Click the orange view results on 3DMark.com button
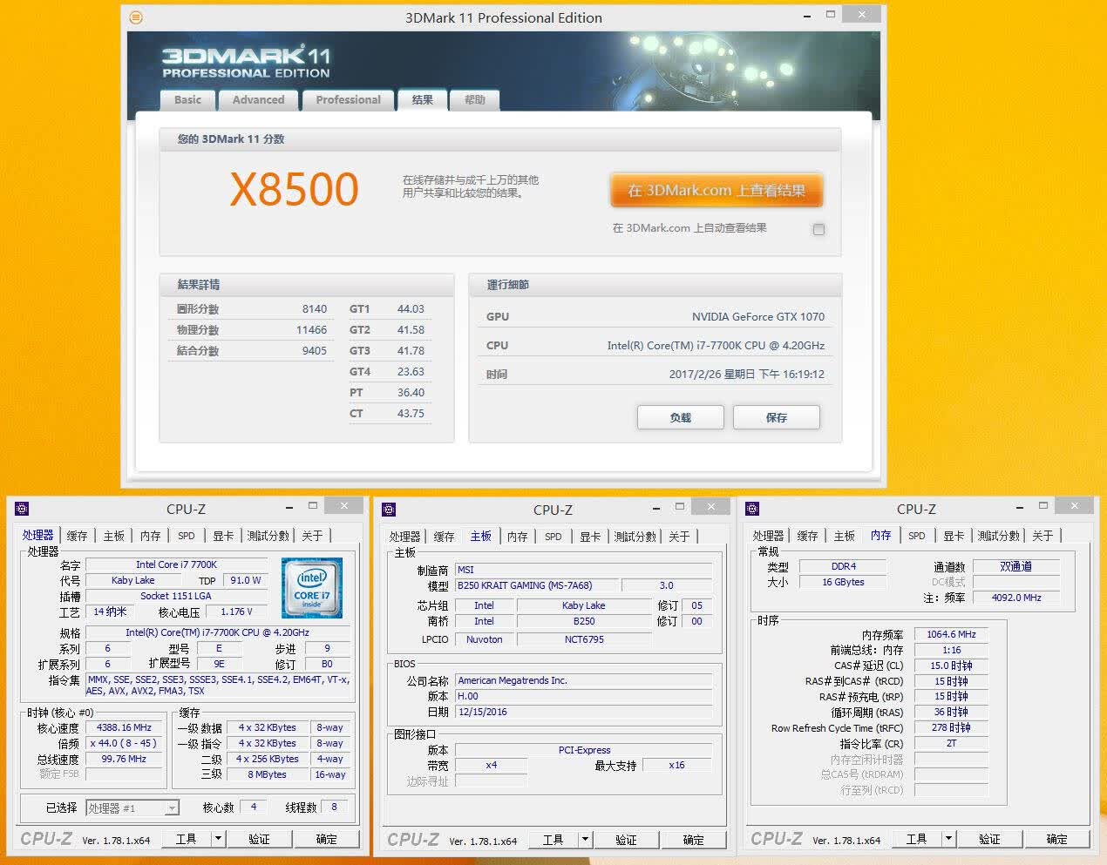This screenshot has width=1107, height=865. 716,191
